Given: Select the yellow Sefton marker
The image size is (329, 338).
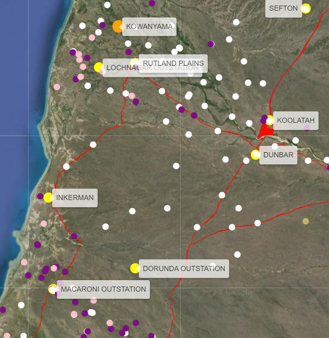Looking at the screenshot, I should point(306,9).
